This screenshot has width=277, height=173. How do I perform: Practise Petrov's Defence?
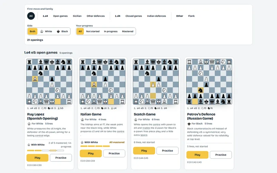(x=221, y=155)
